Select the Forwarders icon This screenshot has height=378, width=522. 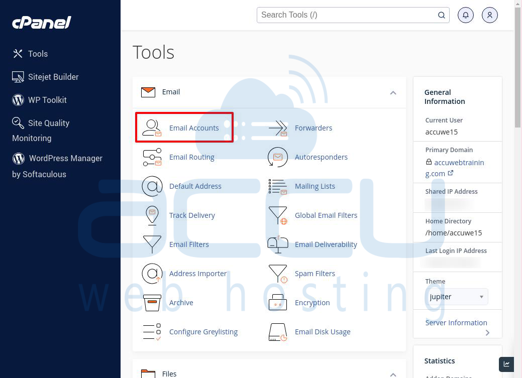point(278,127)
